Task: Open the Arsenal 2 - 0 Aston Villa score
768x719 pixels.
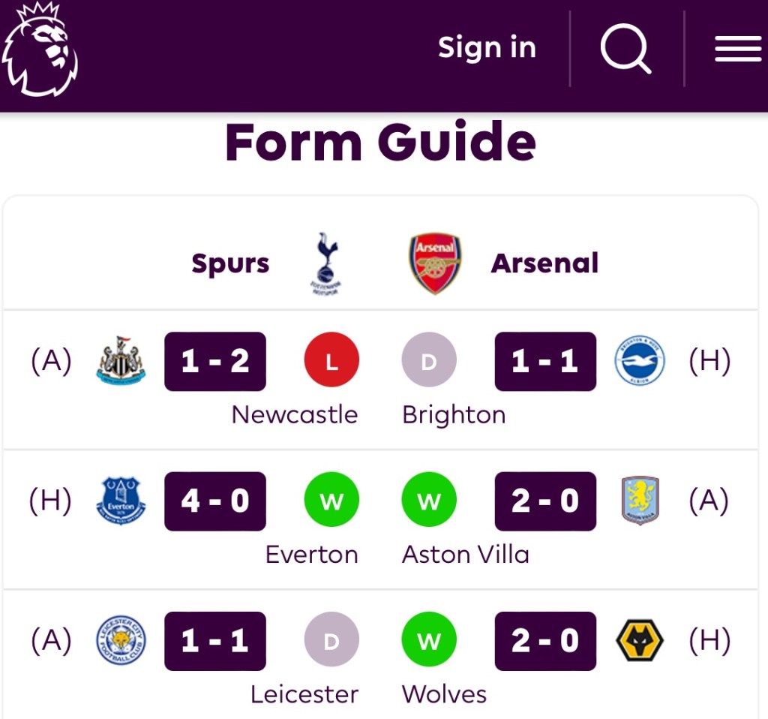Action: (x=545, y=501)
